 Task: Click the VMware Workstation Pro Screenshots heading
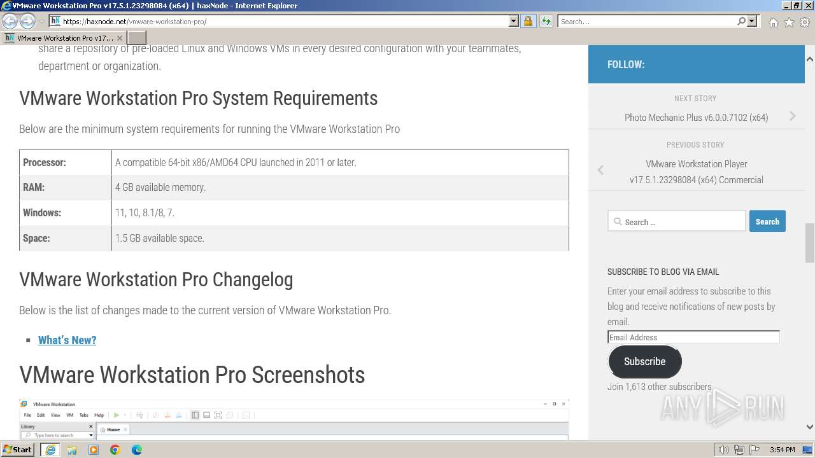(192, 375)
